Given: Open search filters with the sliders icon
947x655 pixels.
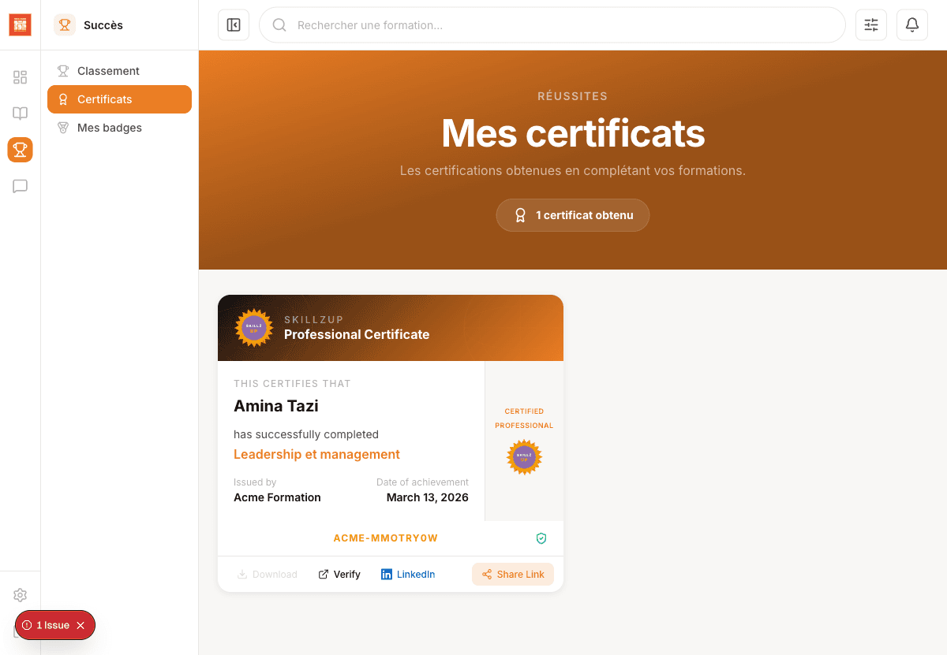Looking at the screenshot, I should [x=870, y=24].
